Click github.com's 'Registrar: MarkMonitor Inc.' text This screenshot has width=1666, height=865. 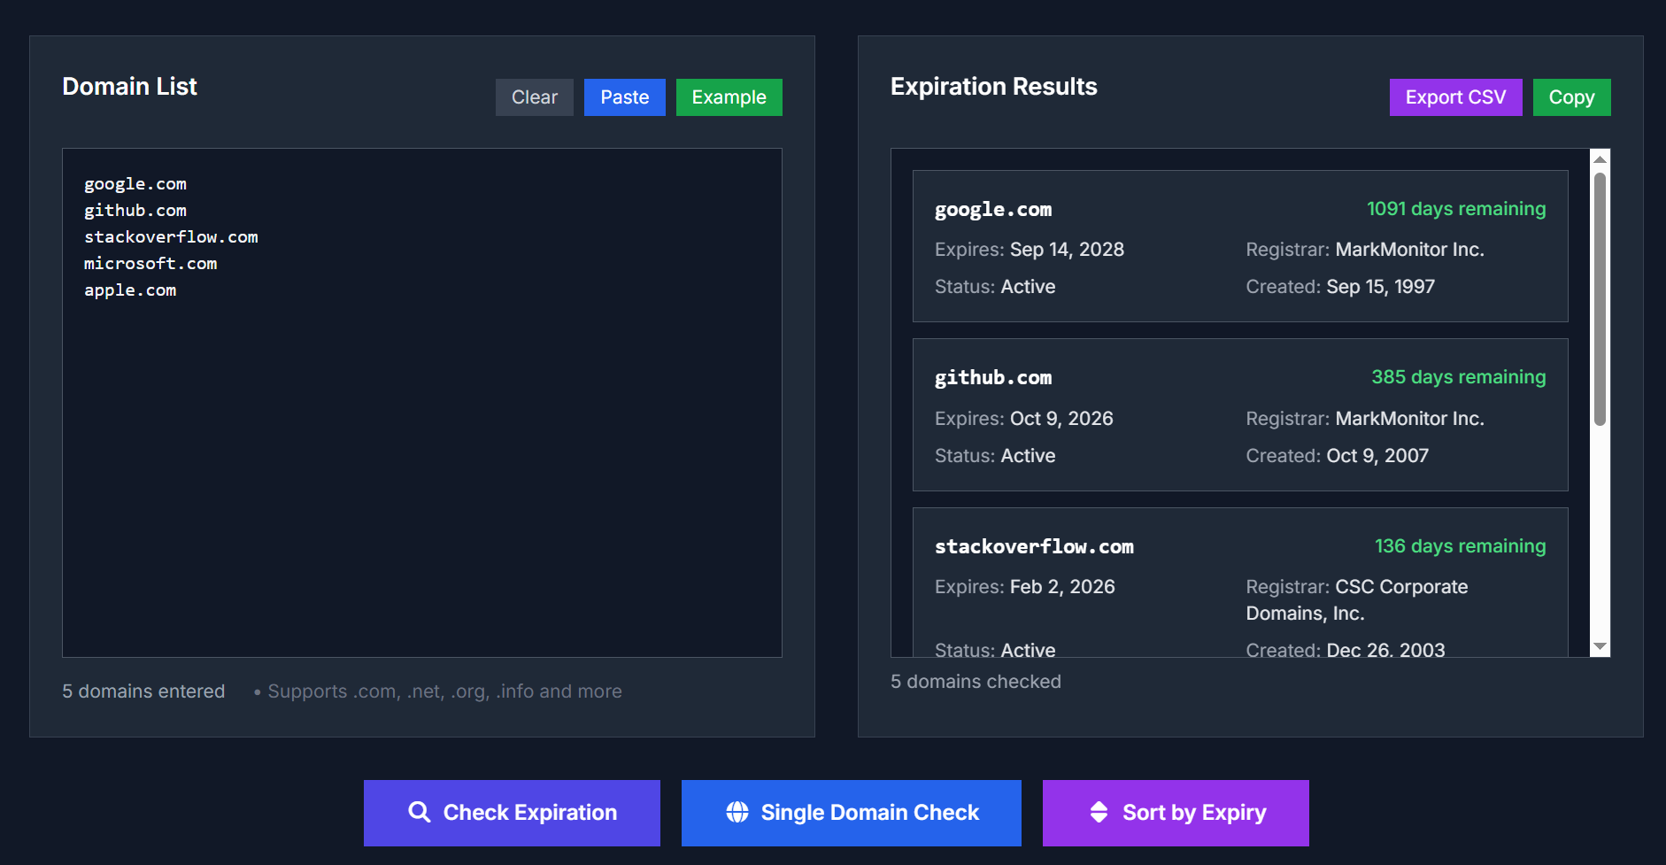pyautogui.click(x=1365, y=419)
